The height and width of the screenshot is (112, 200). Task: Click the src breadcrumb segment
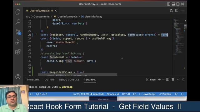click(28, 16)
